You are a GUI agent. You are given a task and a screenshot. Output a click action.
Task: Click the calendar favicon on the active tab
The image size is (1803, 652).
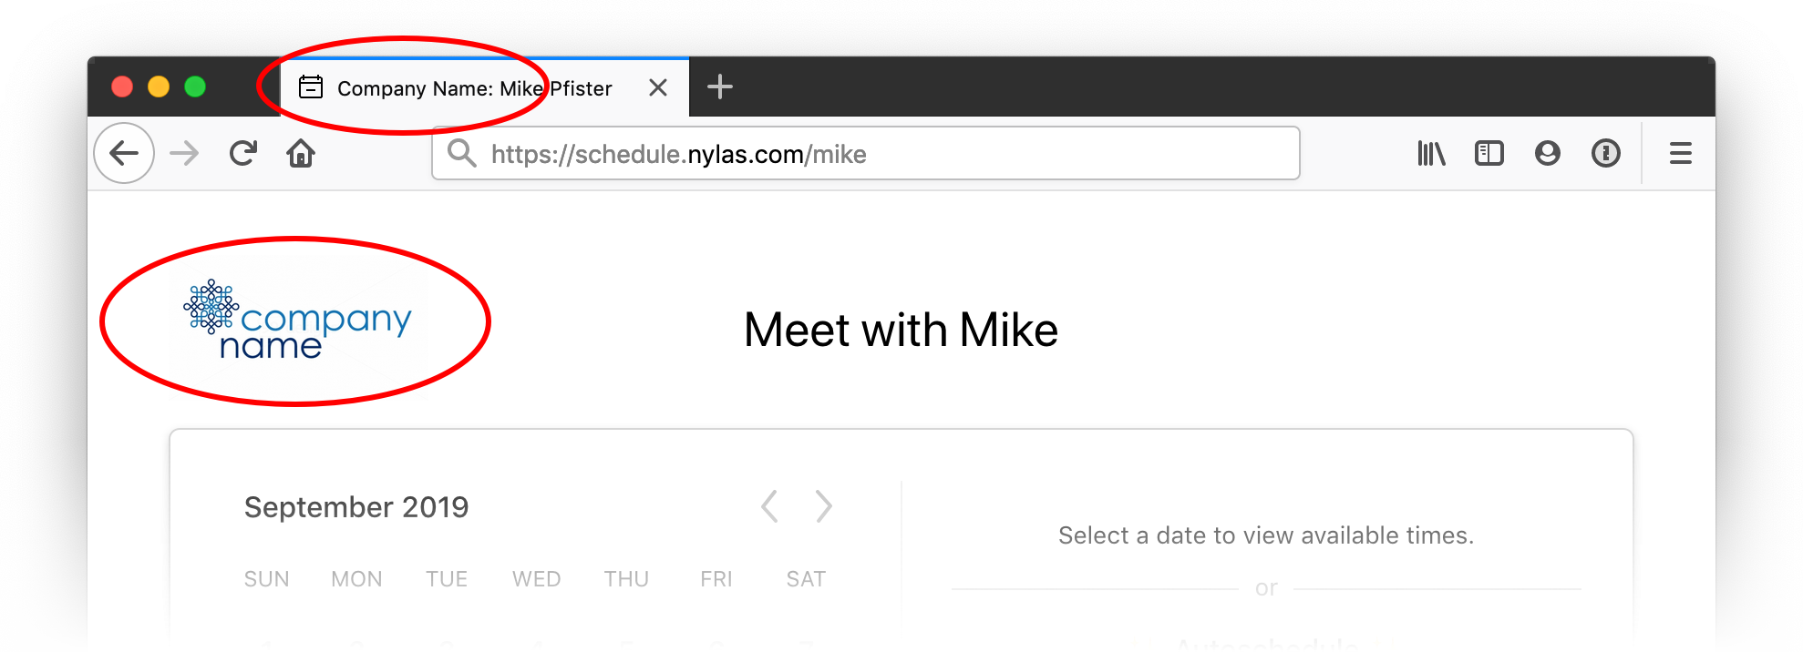[x=311, y=87]
